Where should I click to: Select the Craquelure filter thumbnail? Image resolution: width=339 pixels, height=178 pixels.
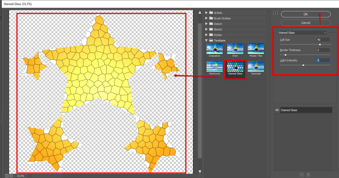click(214, 49)
